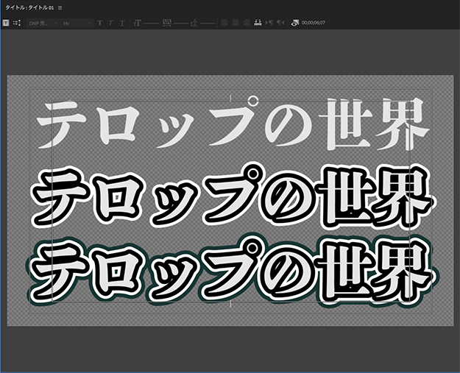Click the kerning icon

click(167, 23)
